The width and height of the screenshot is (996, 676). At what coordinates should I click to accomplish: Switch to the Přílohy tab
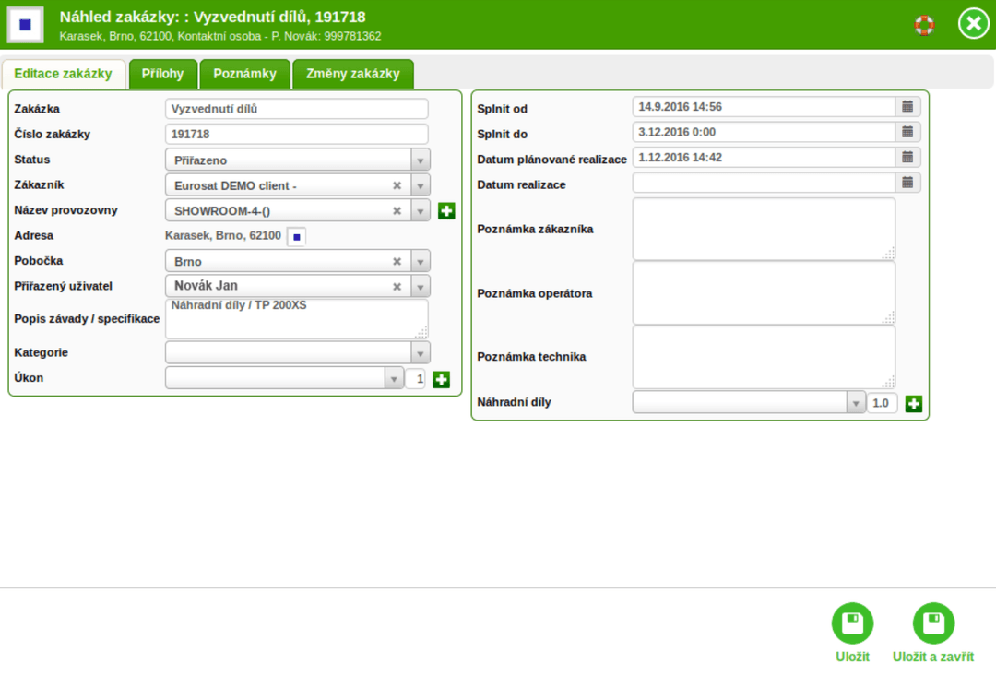click(x=163, y=74)
